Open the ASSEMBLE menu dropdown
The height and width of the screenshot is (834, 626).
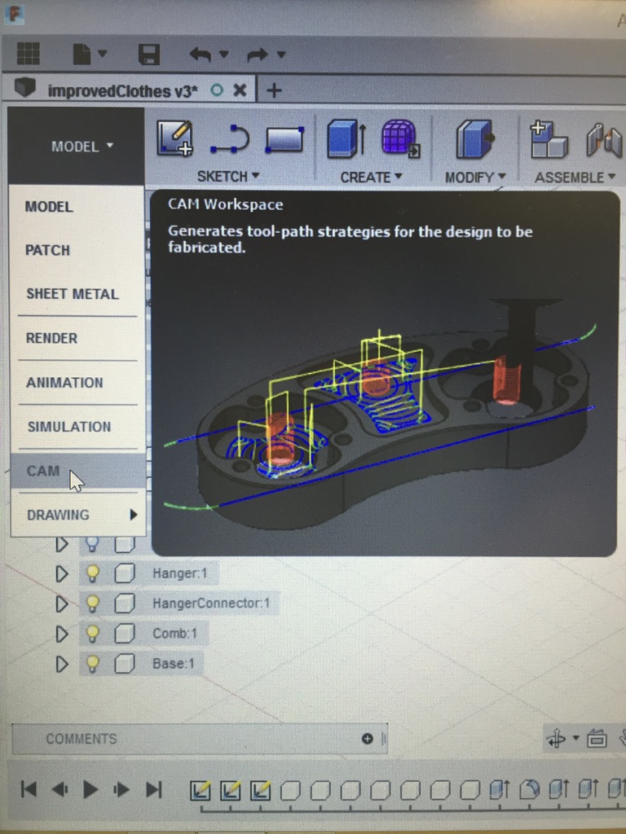click(575, 177)
